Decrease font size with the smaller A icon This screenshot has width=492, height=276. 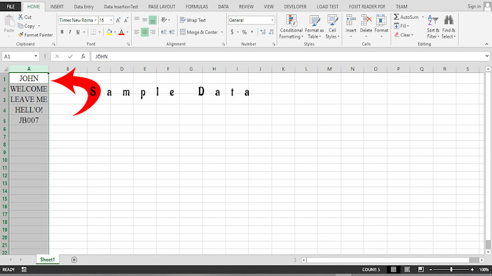tap(126, 20)
